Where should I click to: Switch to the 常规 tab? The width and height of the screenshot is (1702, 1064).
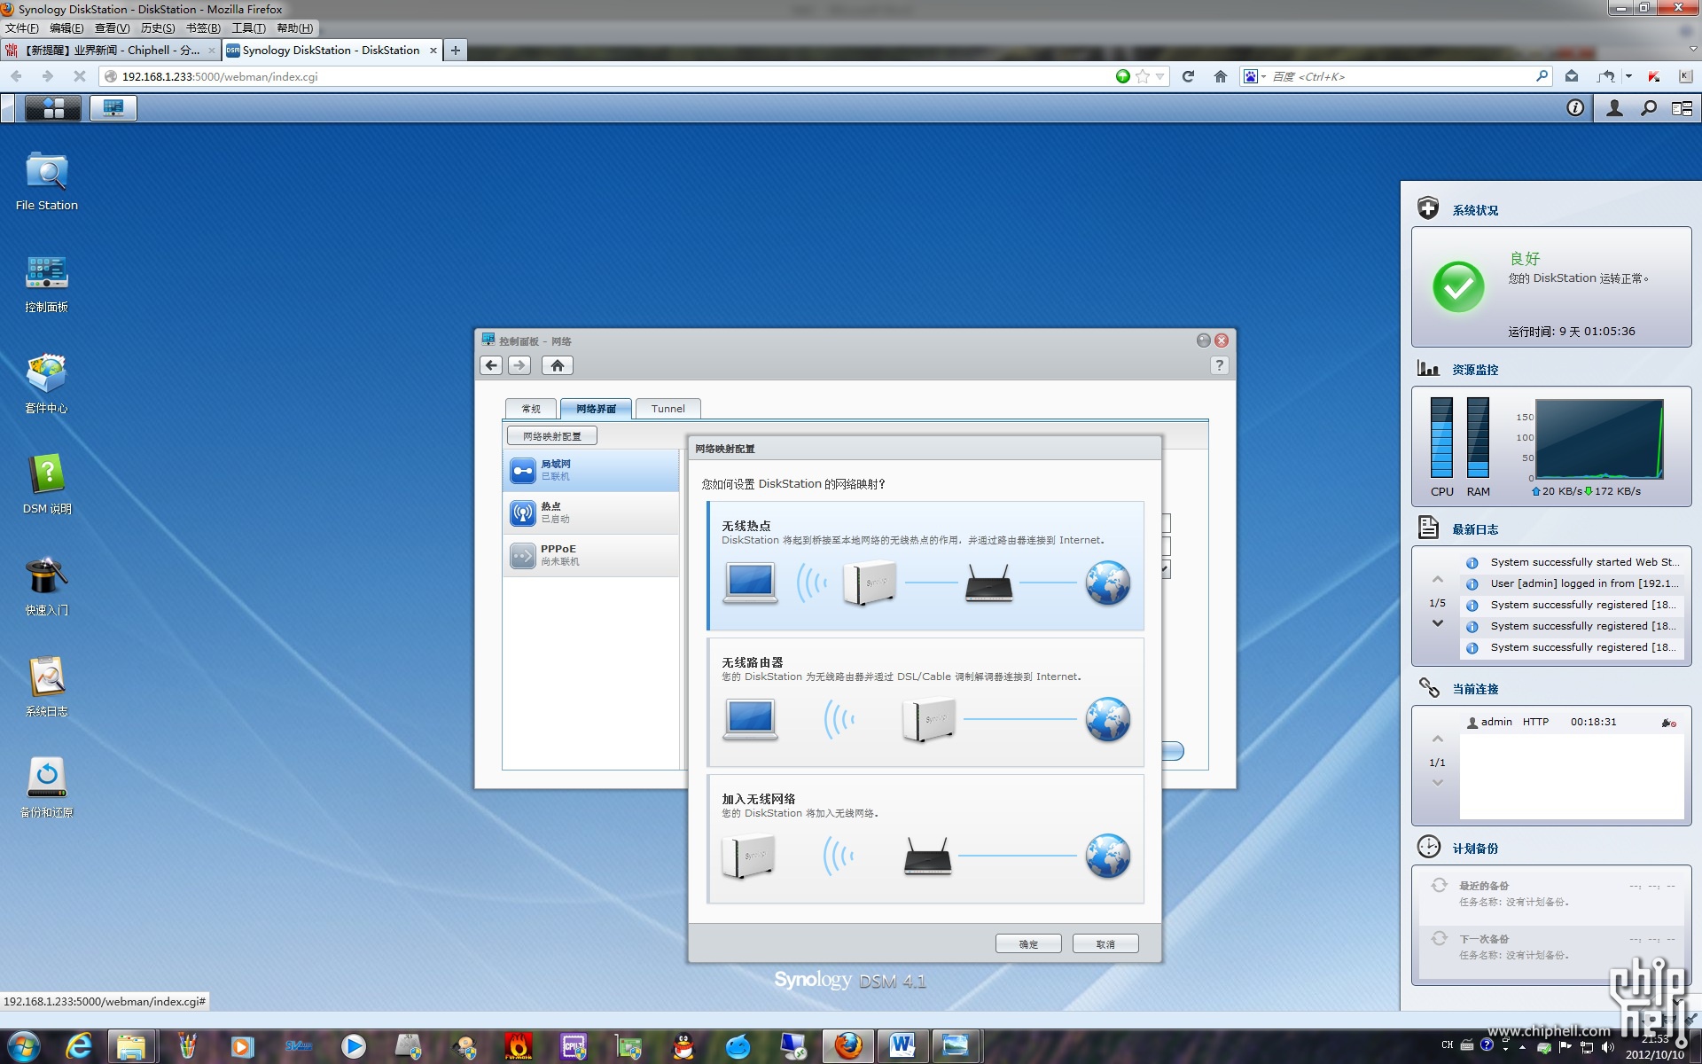(x=531, y=409)
